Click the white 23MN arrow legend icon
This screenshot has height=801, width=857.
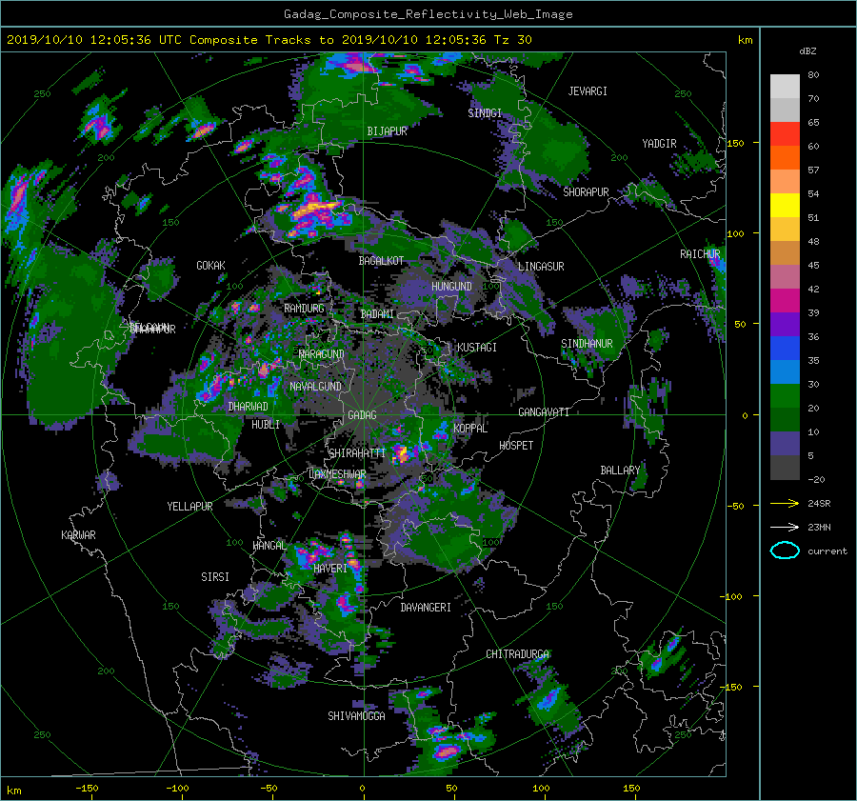[785, 527]
